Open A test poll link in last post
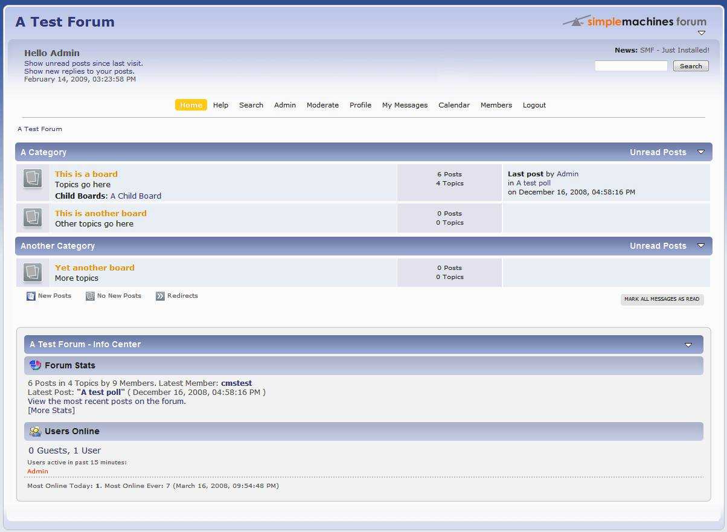 (534, 183)
